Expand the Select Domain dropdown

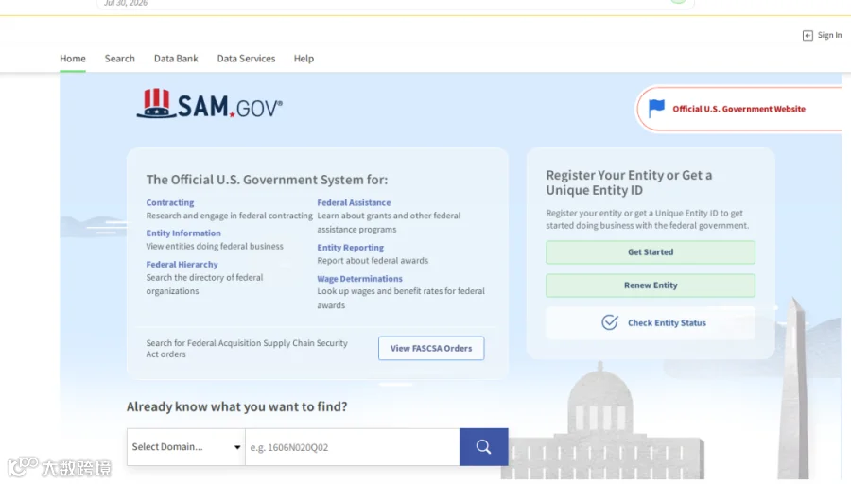(186, 447)
